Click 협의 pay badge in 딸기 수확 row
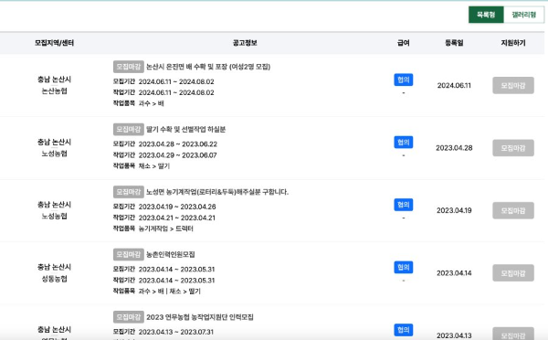Viewport: 548px width, 340px height. point(404,143)
